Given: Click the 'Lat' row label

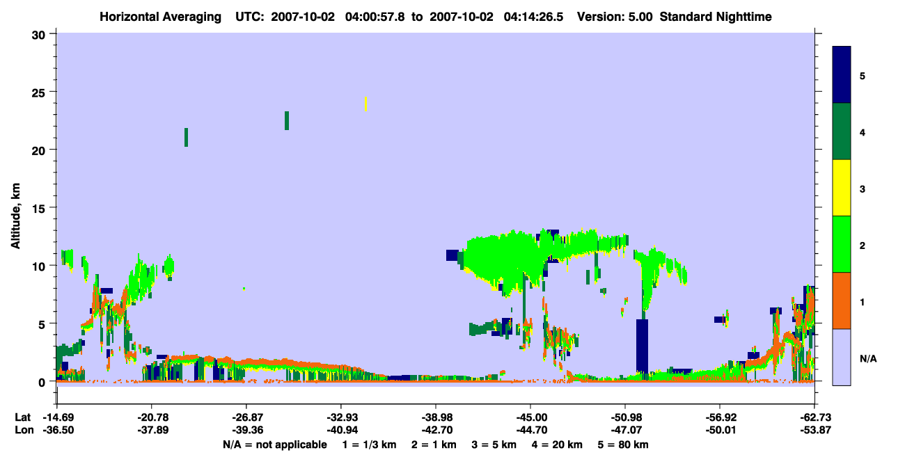Looking at the screenshot, I should click(22, 417).
